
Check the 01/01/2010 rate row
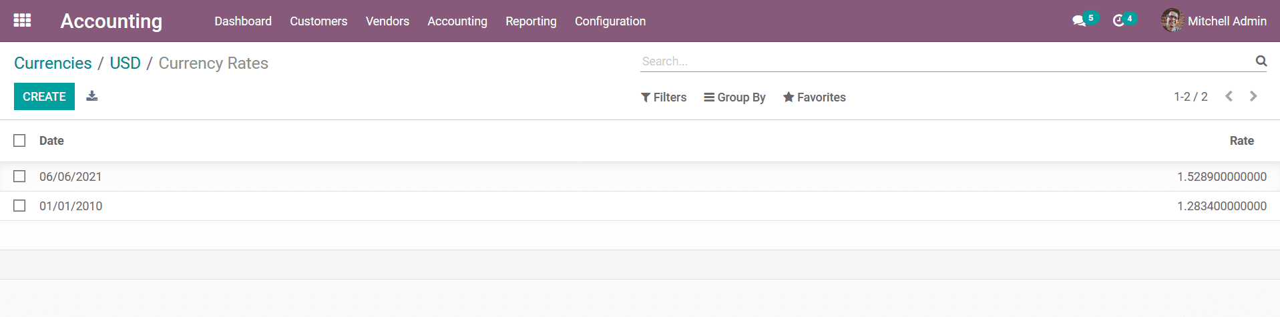pos(19,206)
